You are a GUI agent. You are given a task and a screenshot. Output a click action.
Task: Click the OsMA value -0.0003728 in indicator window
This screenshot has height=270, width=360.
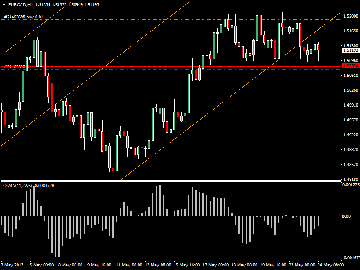coord(44,186)
